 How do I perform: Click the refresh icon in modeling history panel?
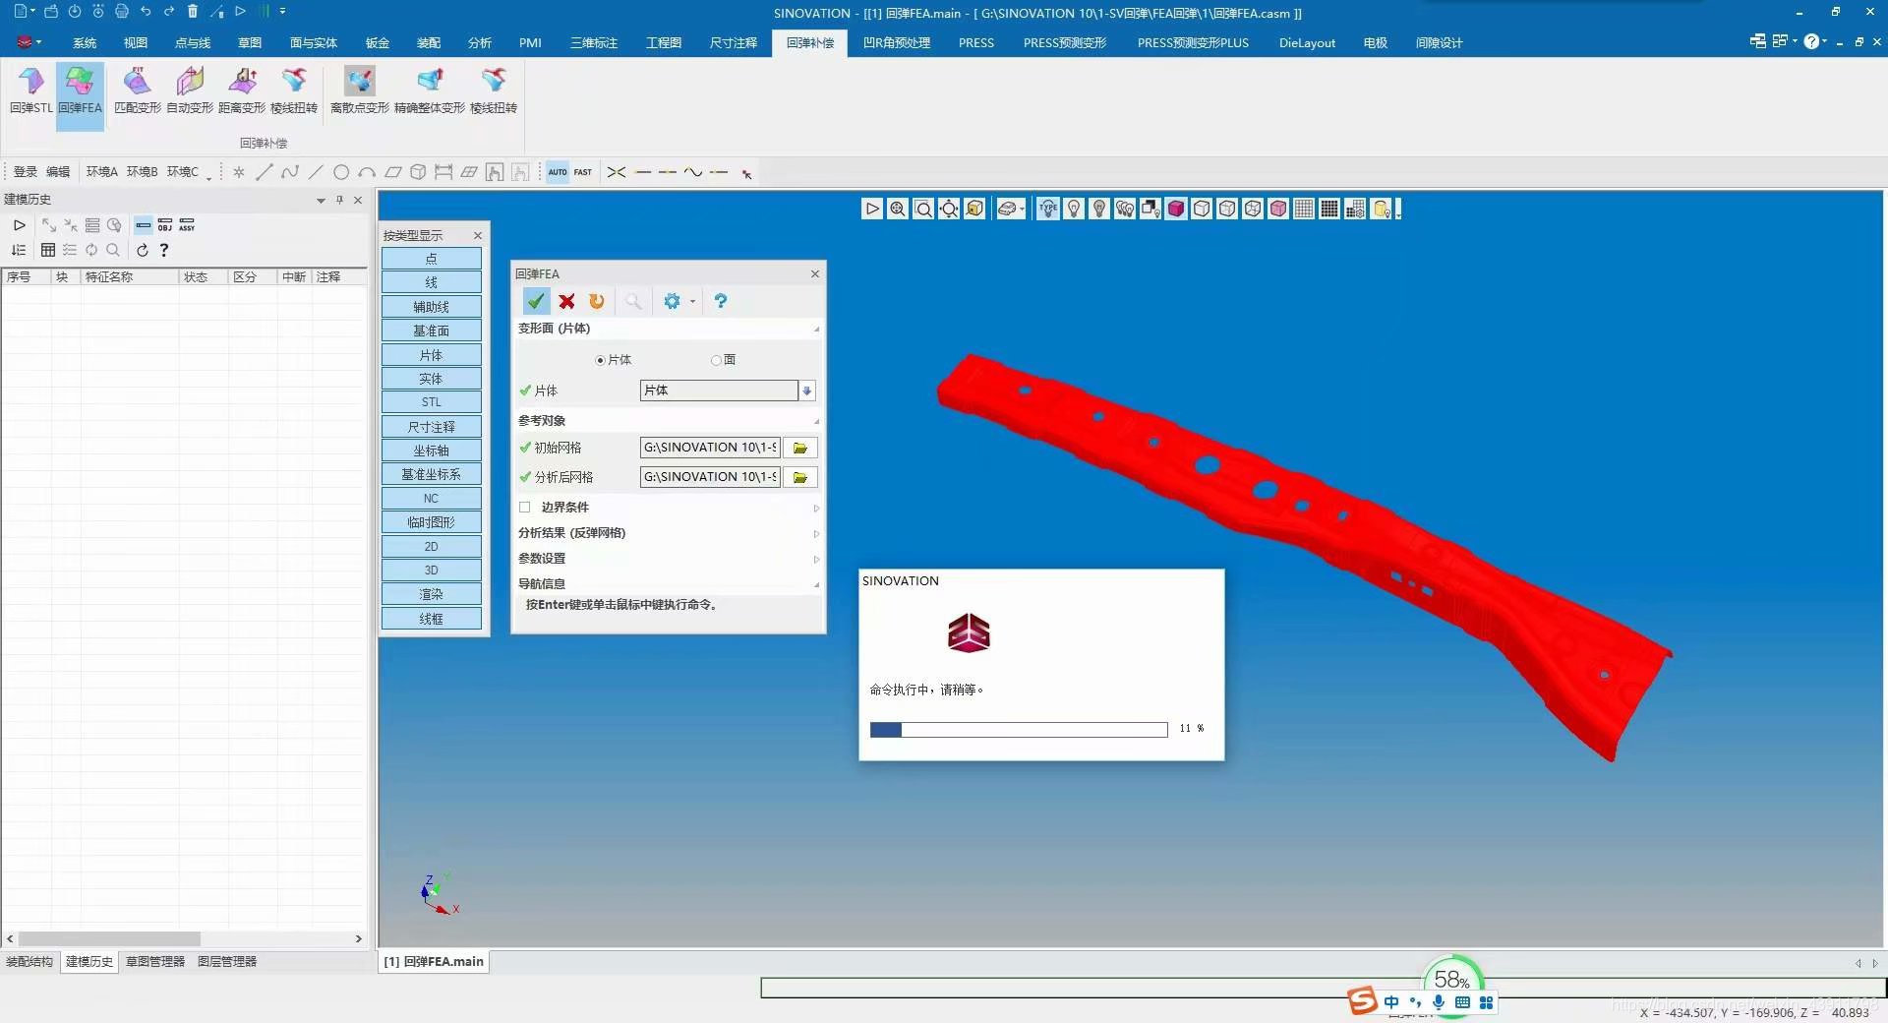tap(143, 250)
